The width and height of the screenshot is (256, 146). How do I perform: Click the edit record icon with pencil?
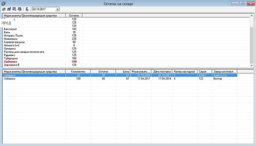[9, 9]
